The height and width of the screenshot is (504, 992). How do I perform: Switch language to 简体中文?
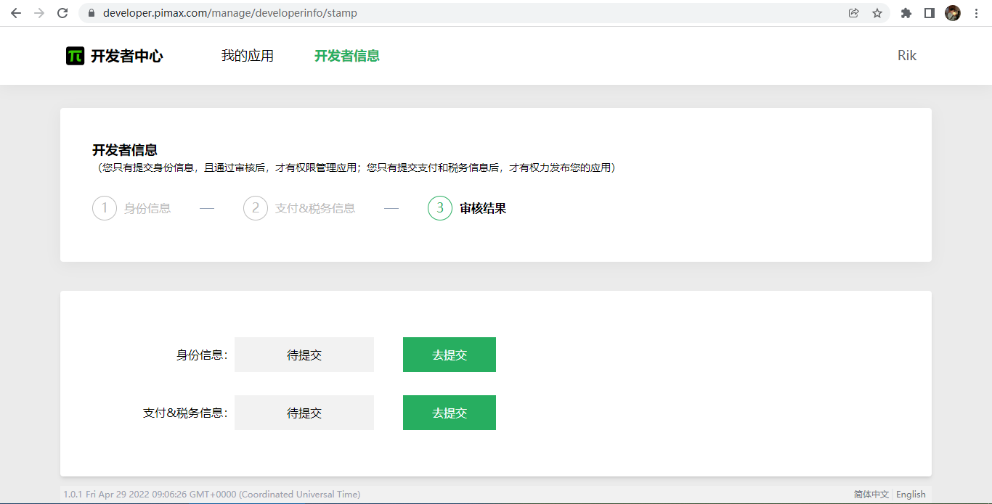(871, 495)
